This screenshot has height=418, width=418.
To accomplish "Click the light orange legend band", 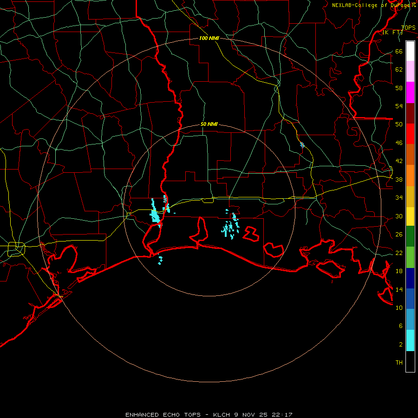I will tap(410, 176).
